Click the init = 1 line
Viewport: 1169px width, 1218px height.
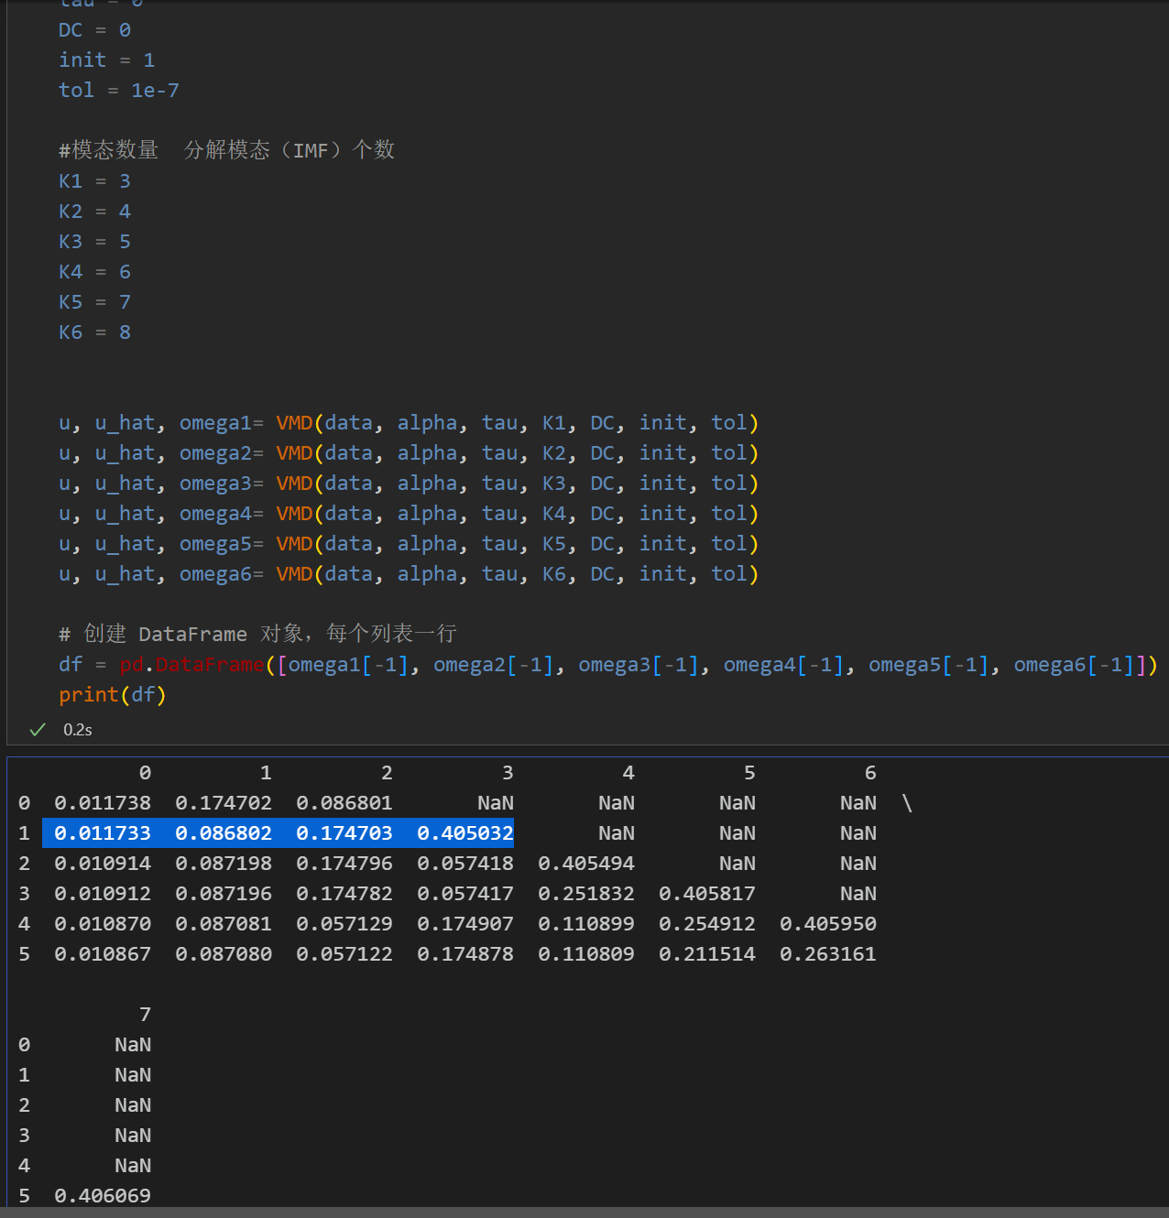[106, 60]
